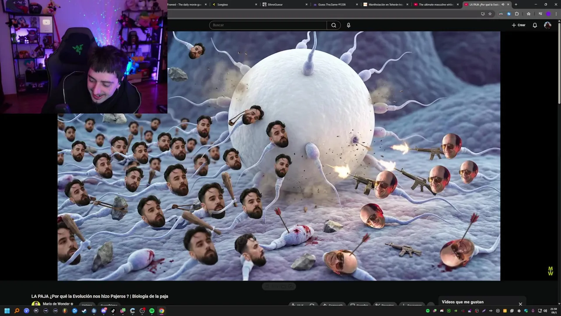This screenshot has width=561, height=316.
Task: Mute the LA PAJA tab audio icon
Action: tap(503, 4)
